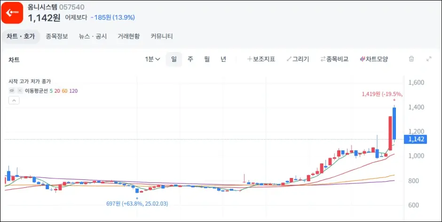The width and height of the screenshot is (442, 222).
Task: Click the 1,600 price axis label
Action: pyautogui.click(x=416, y=82)
